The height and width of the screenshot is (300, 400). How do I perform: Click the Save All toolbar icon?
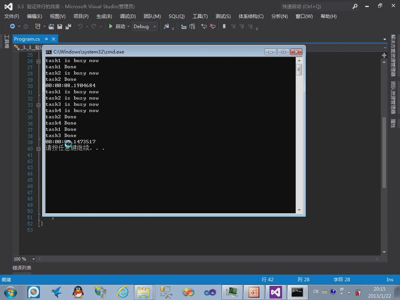(x=68, y=26)
